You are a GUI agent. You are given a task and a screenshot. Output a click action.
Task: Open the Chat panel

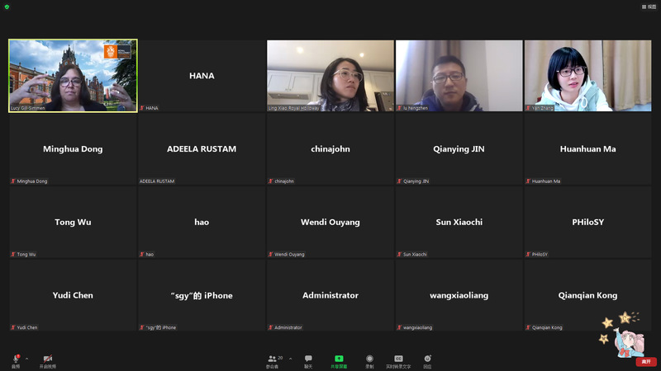[308, 360]
